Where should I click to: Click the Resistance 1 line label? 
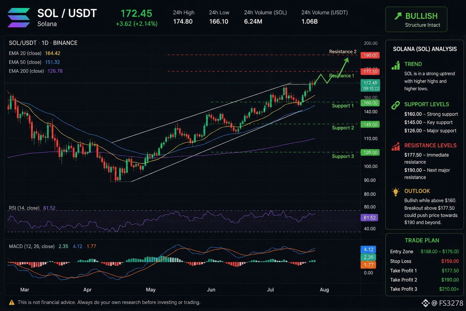[x=342, y=76]
